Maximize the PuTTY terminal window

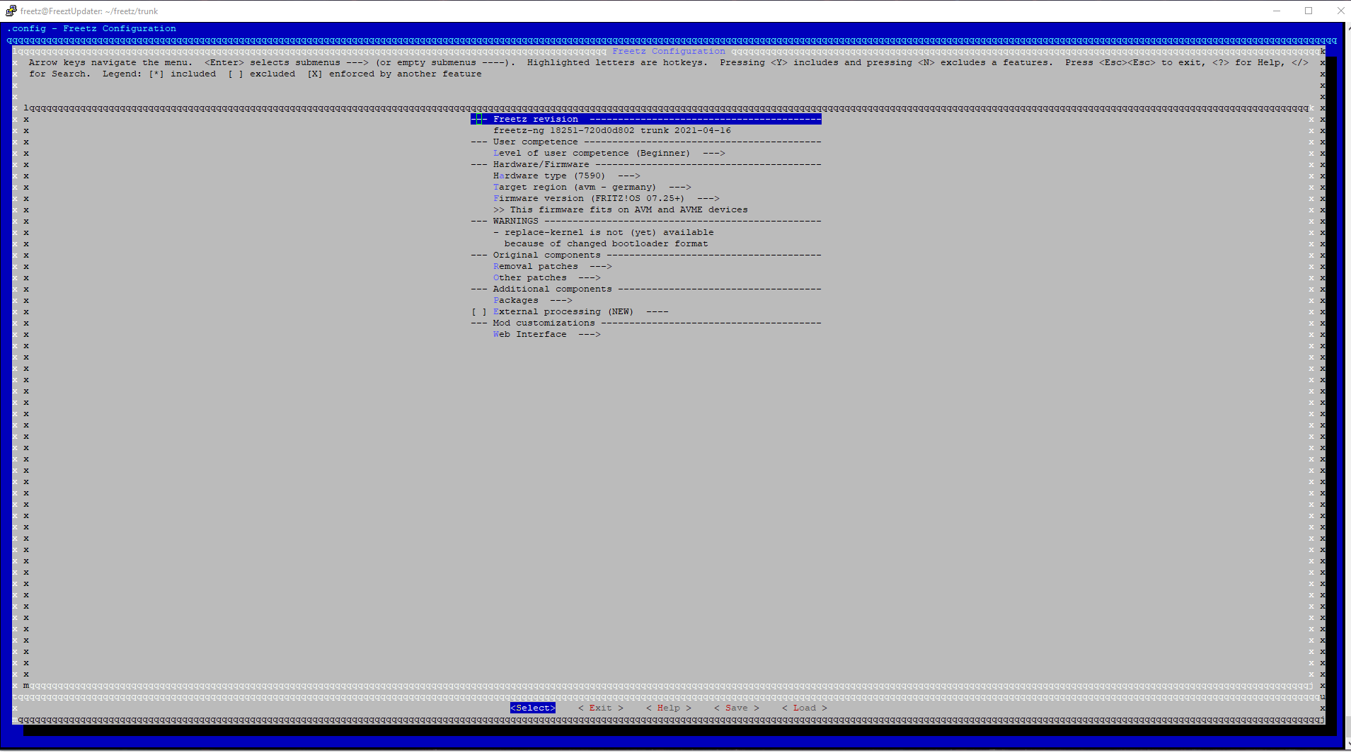tap(1309, 11)
